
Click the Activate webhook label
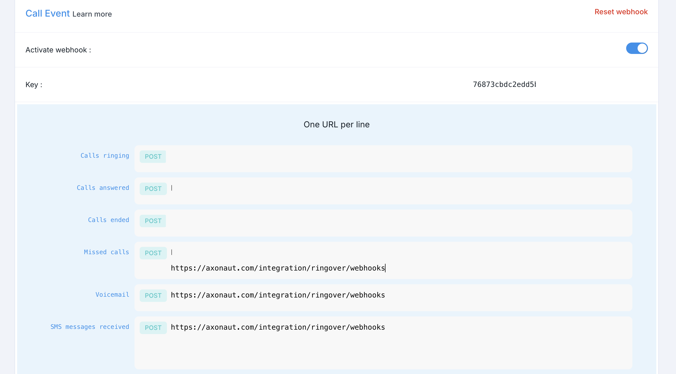pos(58,50)
